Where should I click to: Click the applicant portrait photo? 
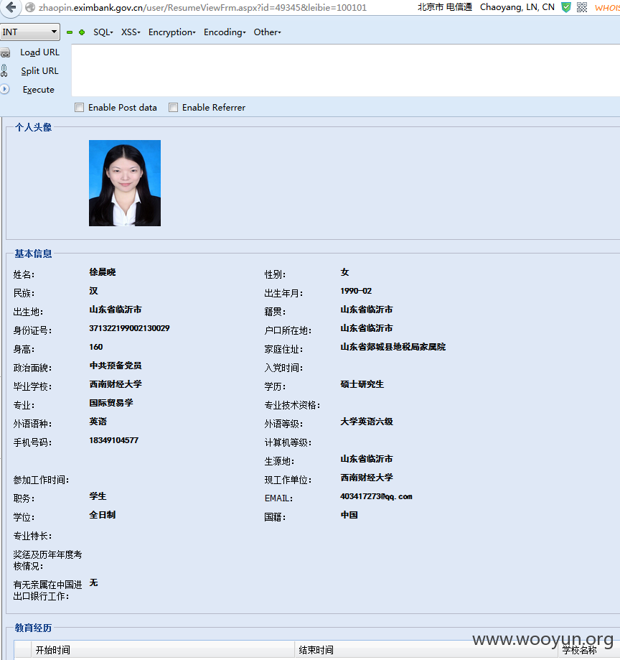(x=125, y=183)
